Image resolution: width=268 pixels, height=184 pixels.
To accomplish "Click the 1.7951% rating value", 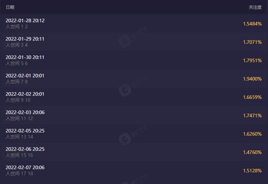I will 252,60.
